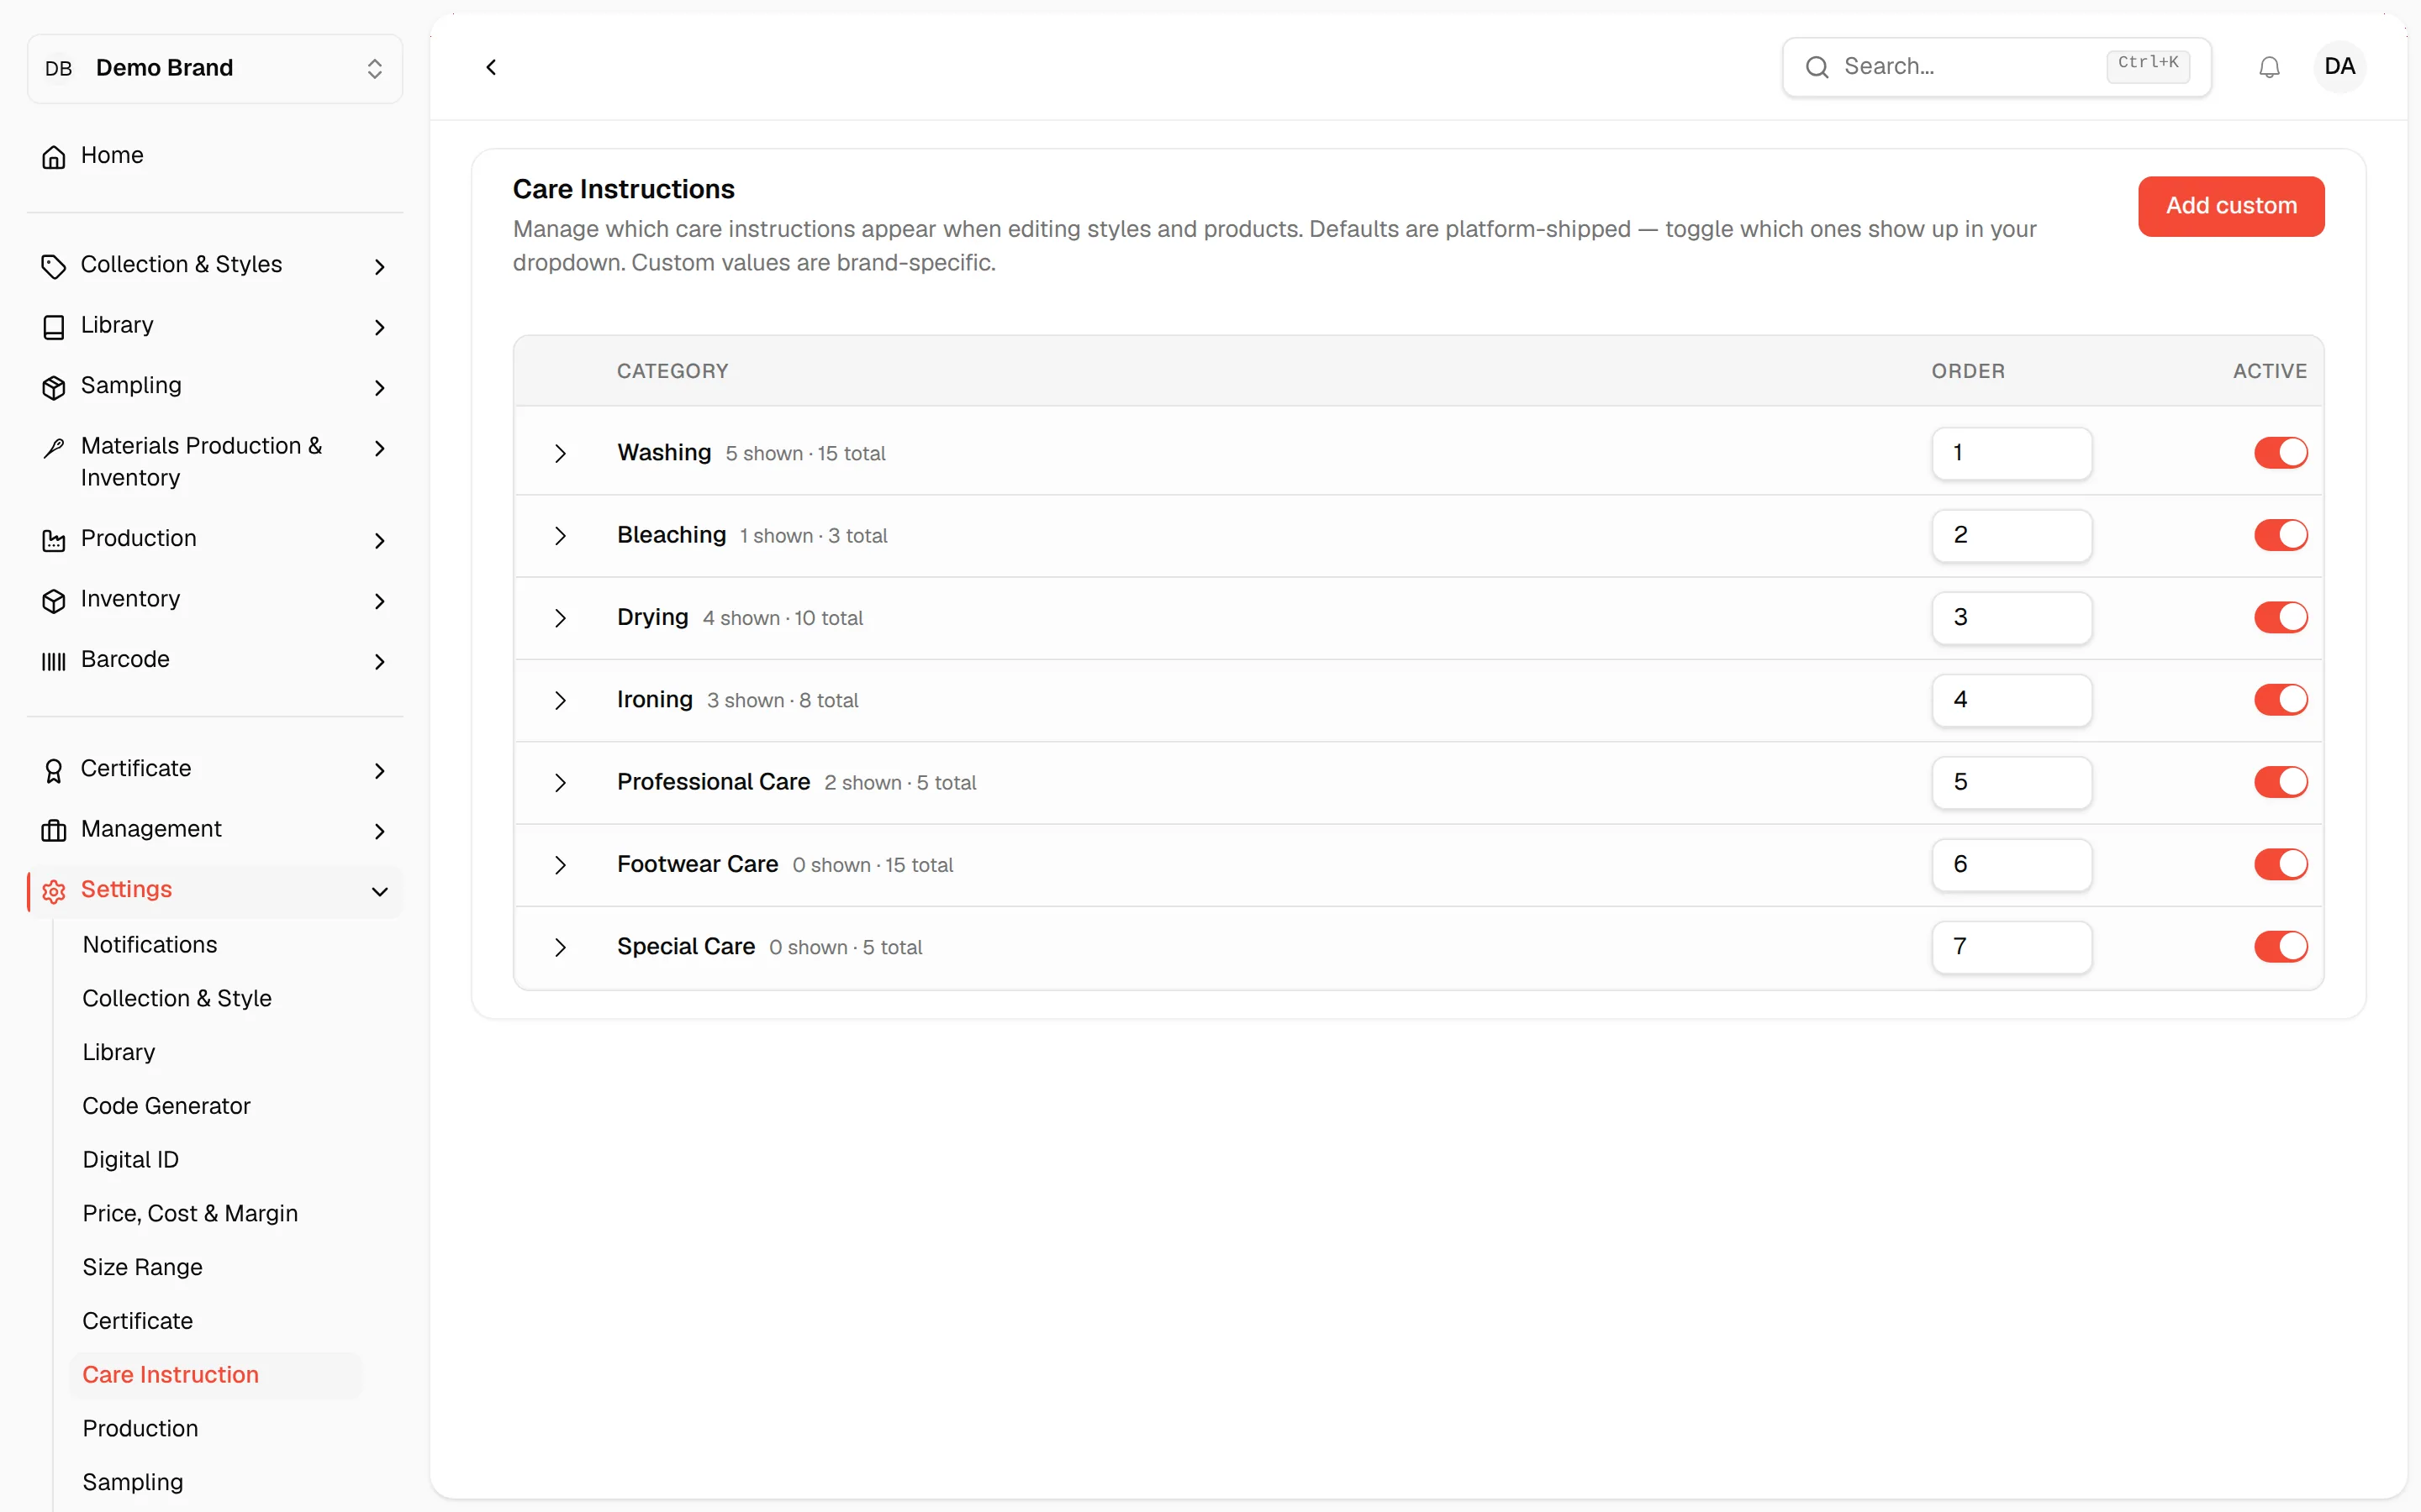Click the Production factory icon
The height and width of the screenshot is (1512, 2421).
pyautogui.click(x=54, y=540)
